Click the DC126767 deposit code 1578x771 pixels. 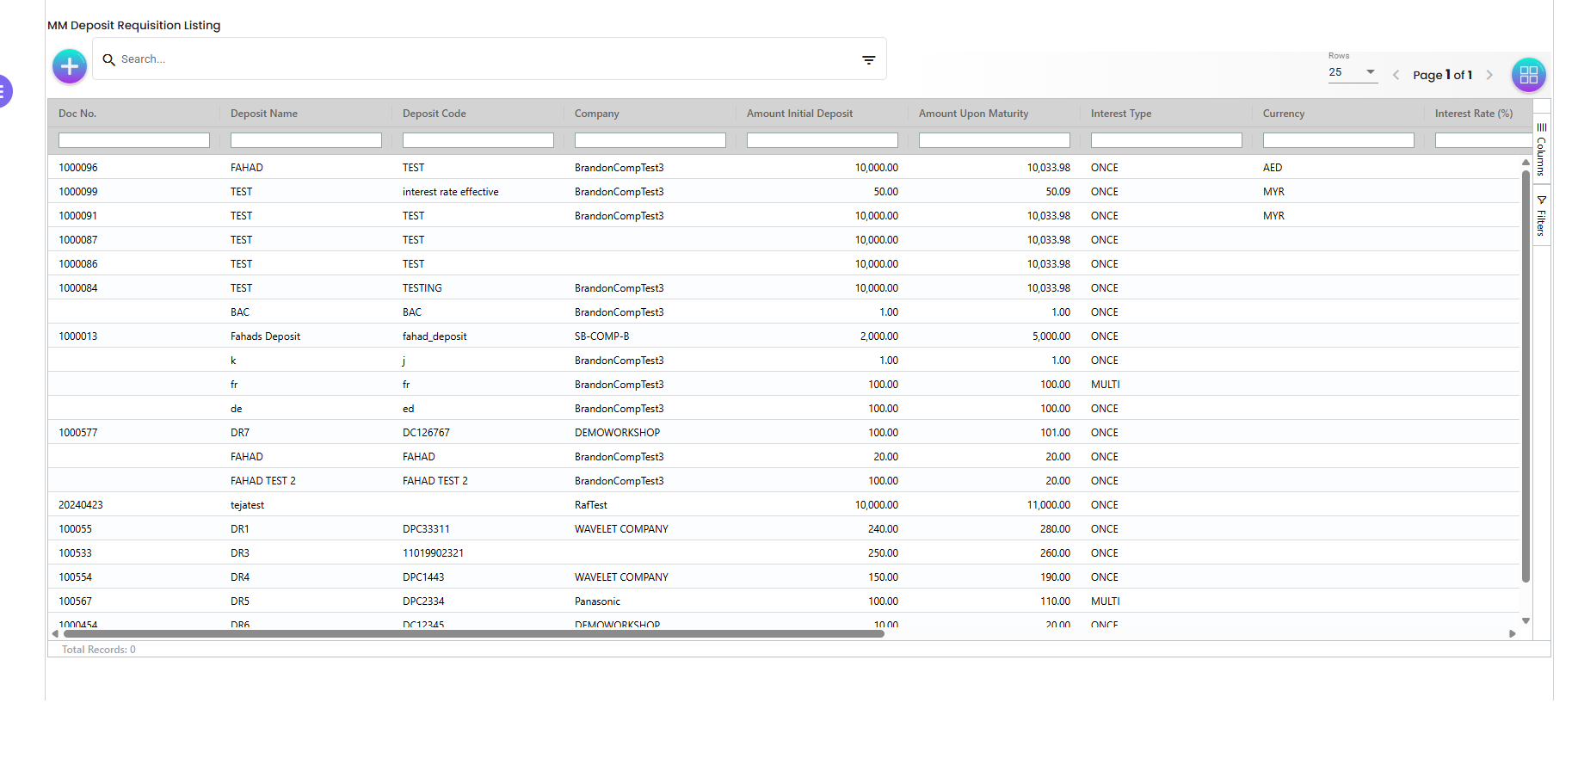(426, 433)
